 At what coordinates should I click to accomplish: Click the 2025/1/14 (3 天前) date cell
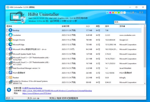click(69, 35)
